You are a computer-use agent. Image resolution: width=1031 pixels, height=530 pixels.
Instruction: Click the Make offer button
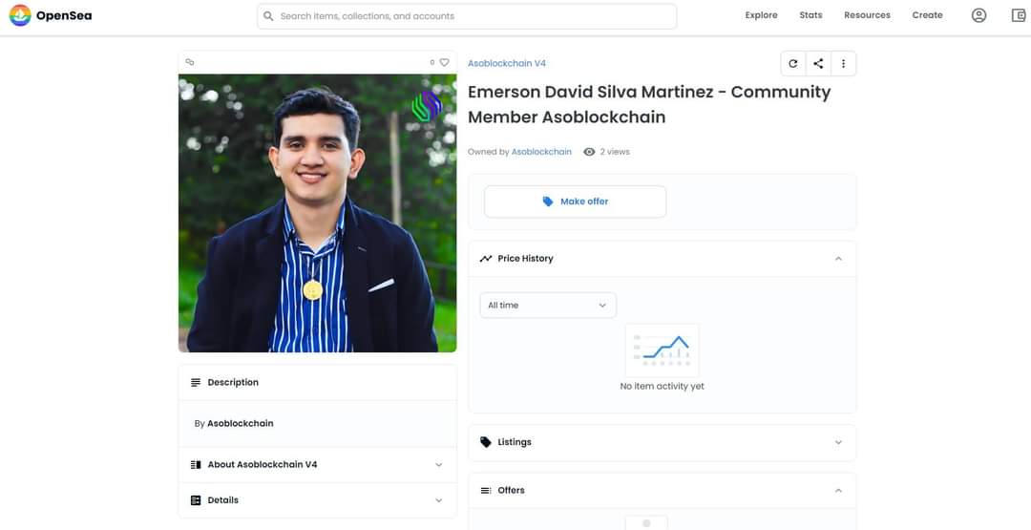click(x=576, y=201)
